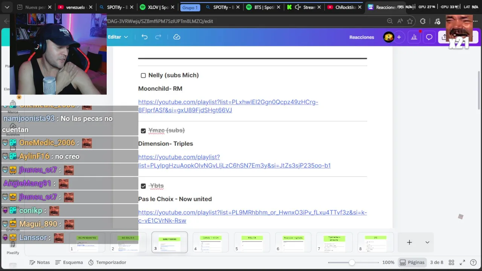This screenshot has width=482, height=271.
Task: Expand the add page options chevron
Action: pyautogui.click(x=427, y=242)
